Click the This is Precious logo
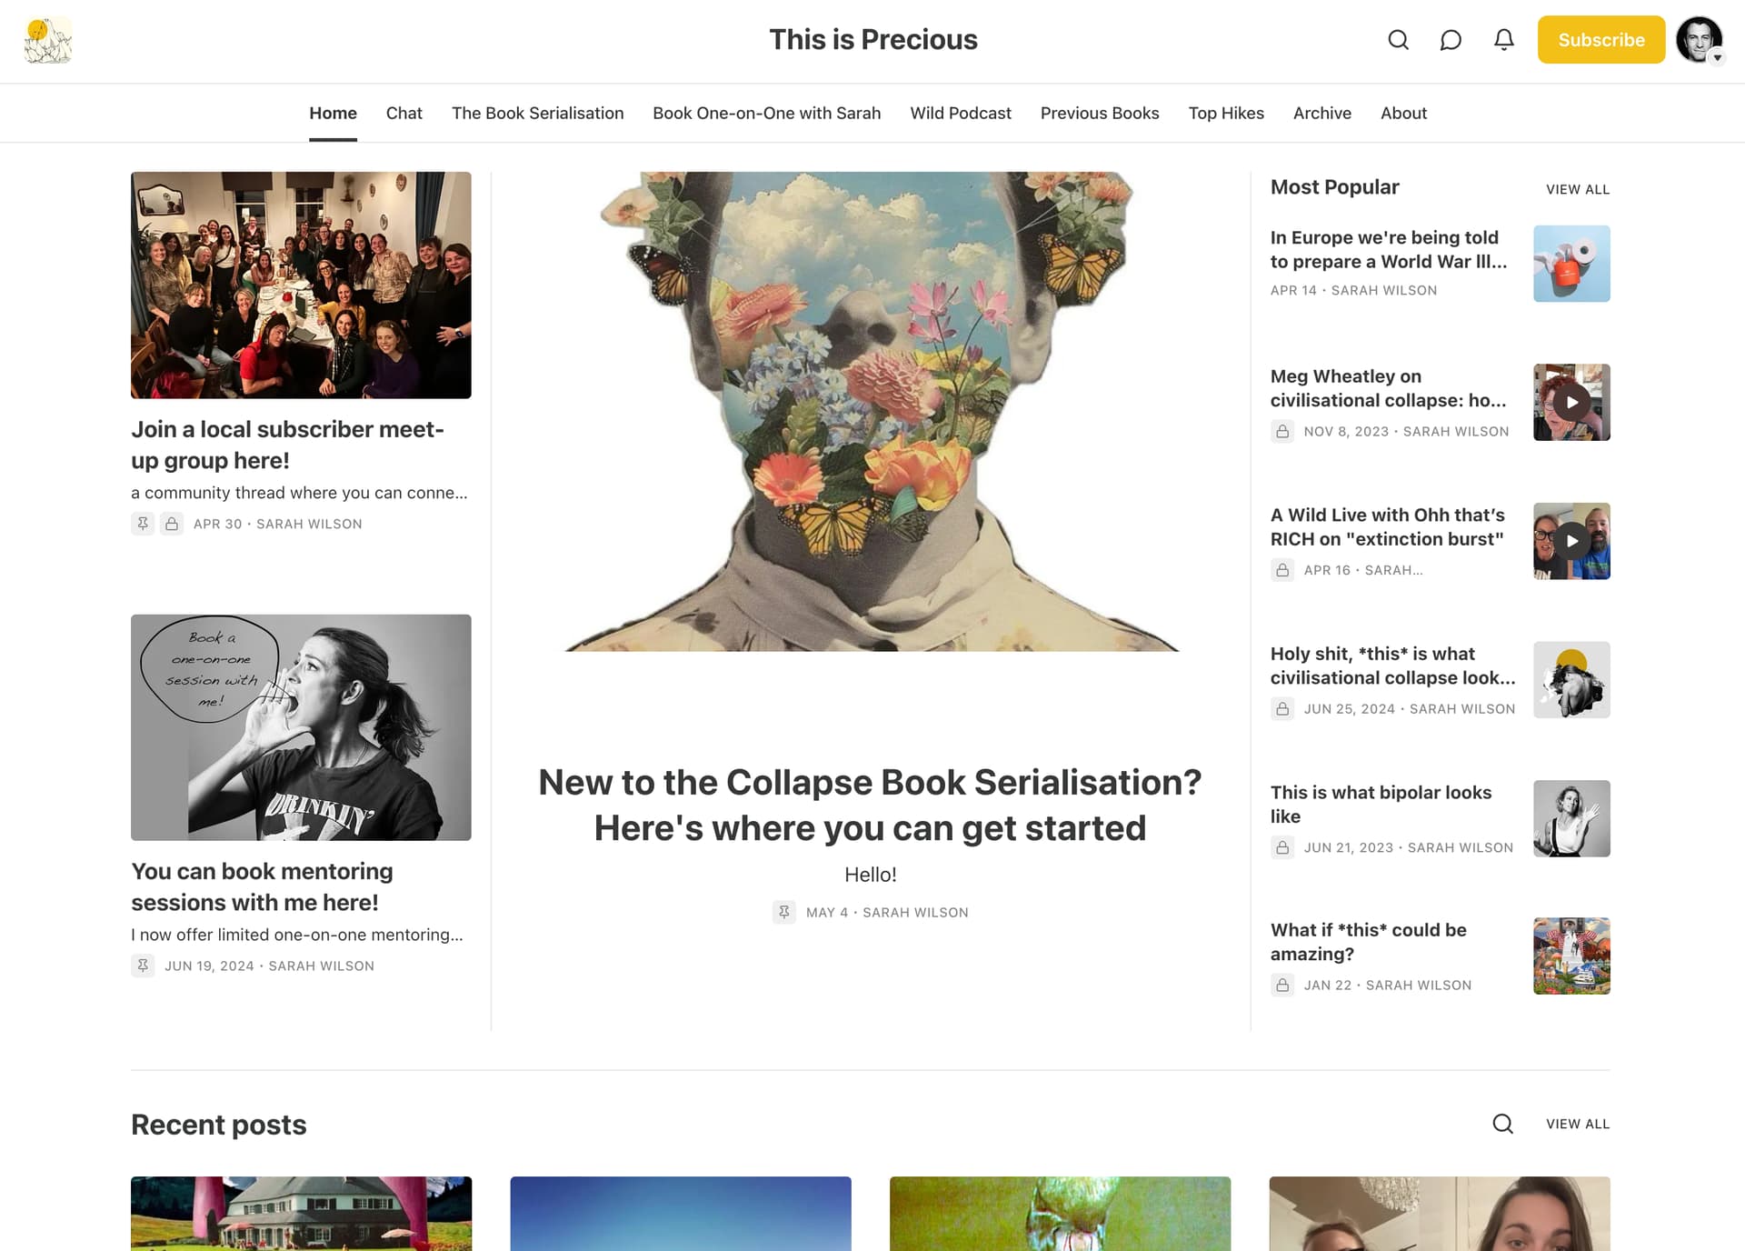Viewport: 1745px width, 1251px height. click(x=48, y=41)
